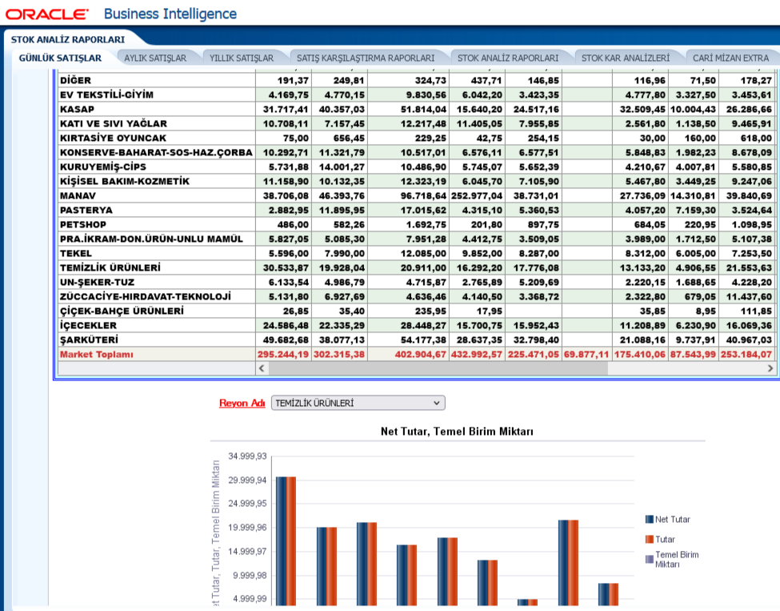Click the Temel Birim Miktarı legend label
Image resolution: width=780 pixels, height=611 pixels.
(677, 559)
